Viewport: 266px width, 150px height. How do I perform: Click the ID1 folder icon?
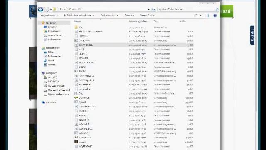[x=76, y=27]
